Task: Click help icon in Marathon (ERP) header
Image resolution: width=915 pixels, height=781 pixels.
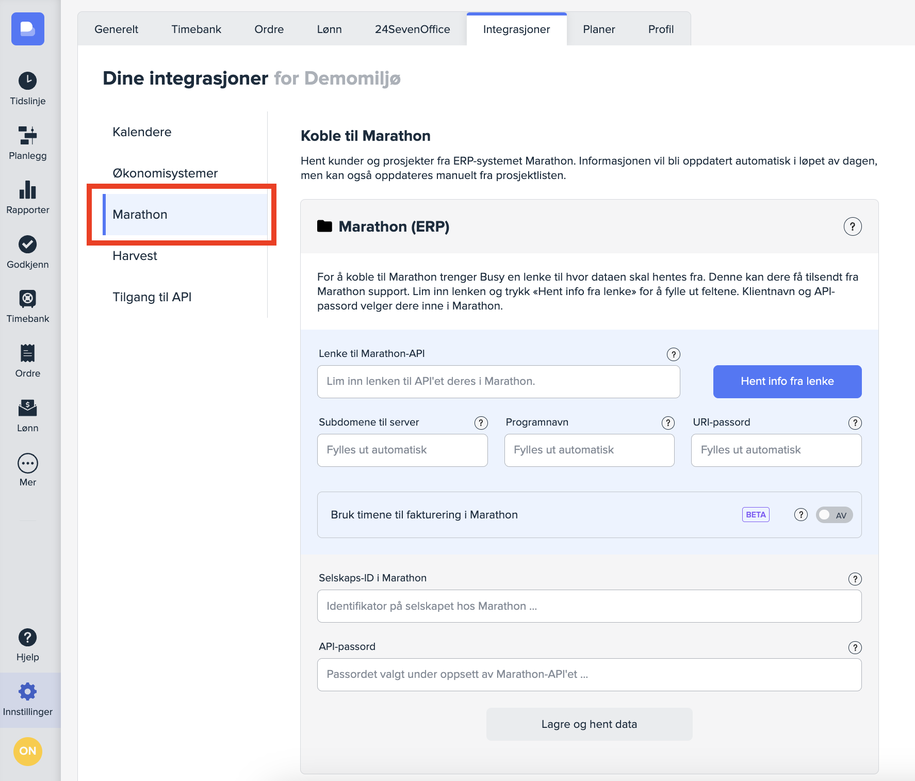Action: tap(853, 226)
